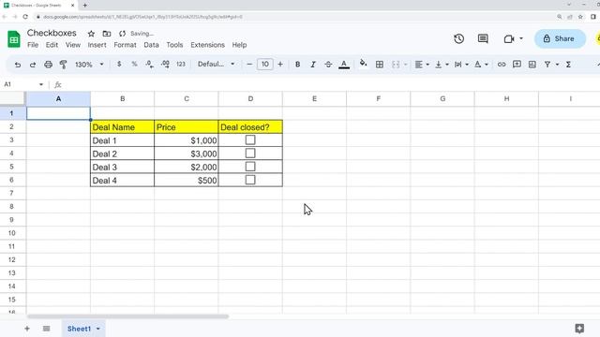Open the Name box dropdown arrow

pyautogui.click(x=41, y=84)
